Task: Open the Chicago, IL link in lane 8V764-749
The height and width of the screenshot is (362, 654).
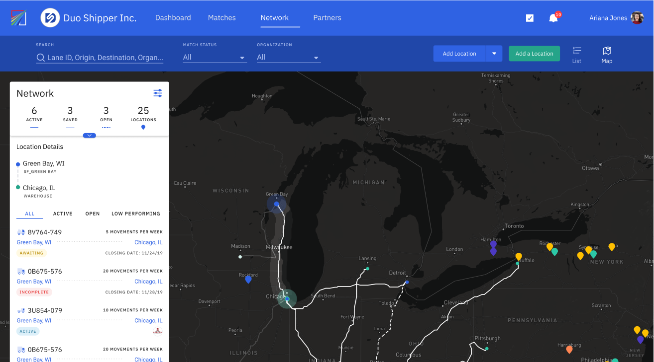Action: pos(148,242)
